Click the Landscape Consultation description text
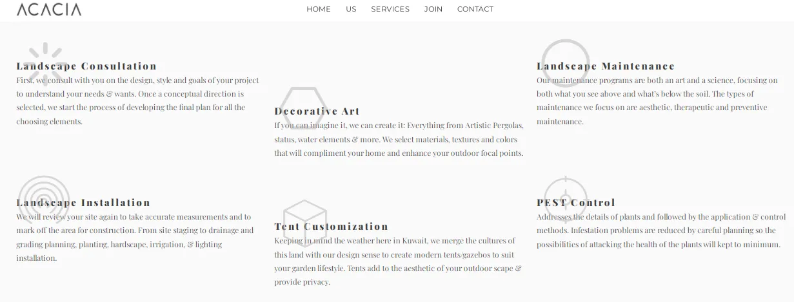This screenshot has width=794, height=302. (138, 101)
